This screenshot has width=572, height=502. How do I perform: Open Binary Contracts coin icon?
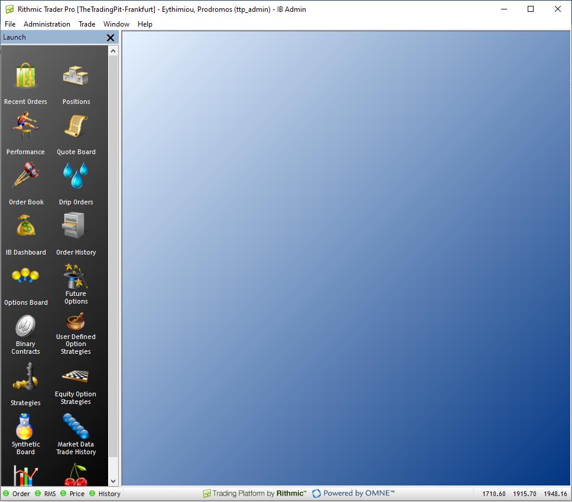point(25,326)
